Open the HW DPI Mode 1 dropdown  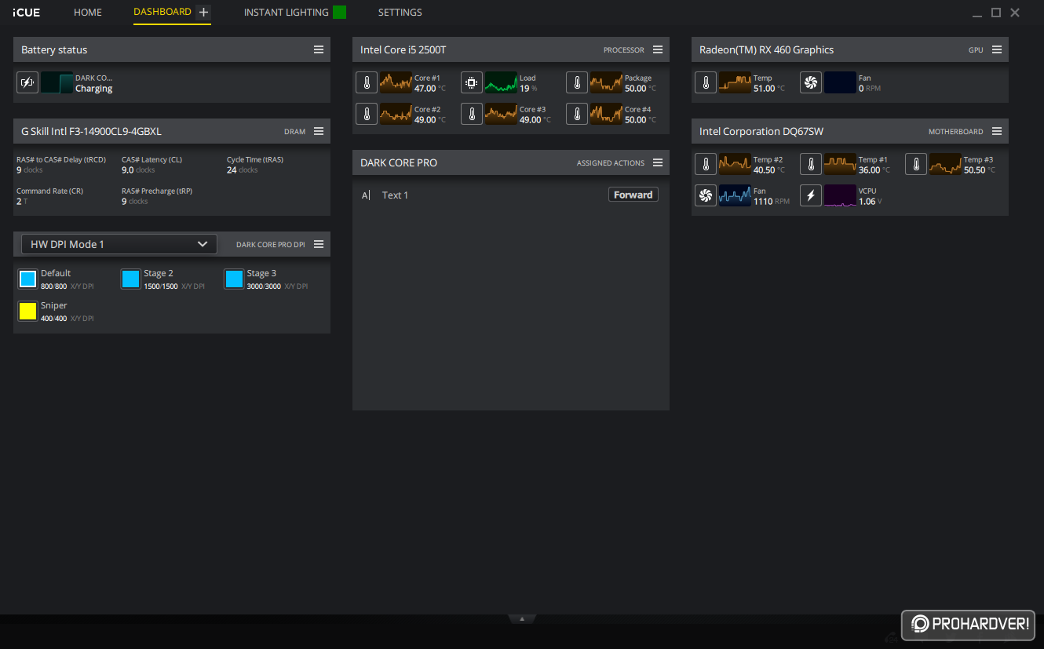119,244
